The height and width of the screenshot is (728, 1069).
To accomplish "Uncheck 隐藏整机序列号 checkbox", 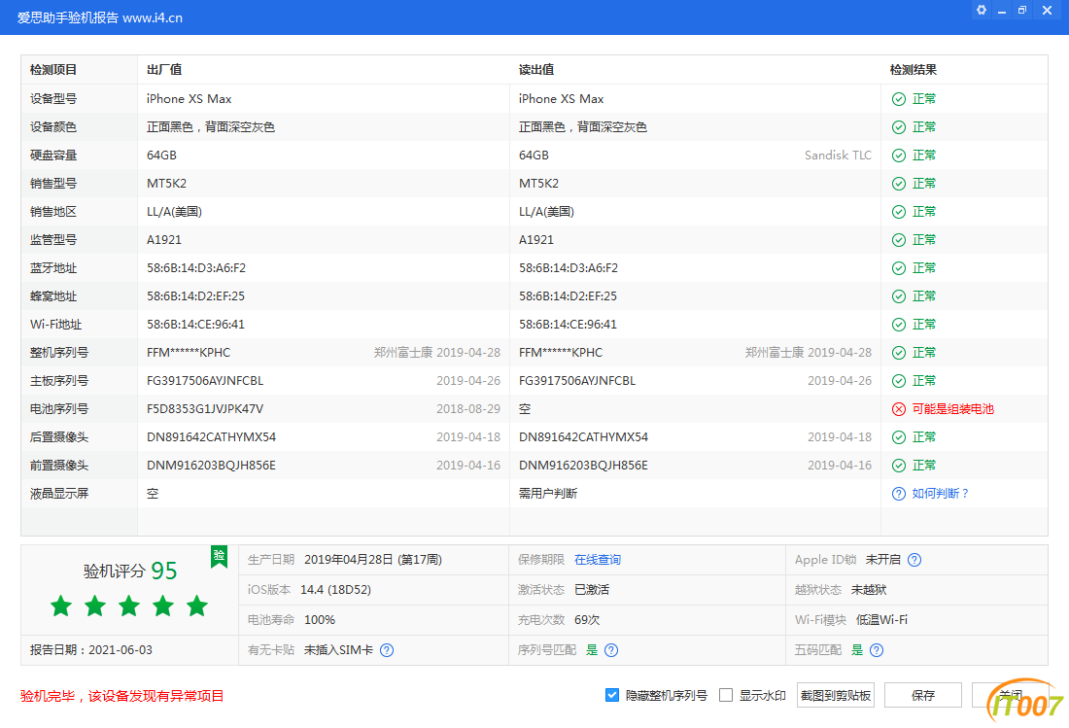I will point(612,695).
